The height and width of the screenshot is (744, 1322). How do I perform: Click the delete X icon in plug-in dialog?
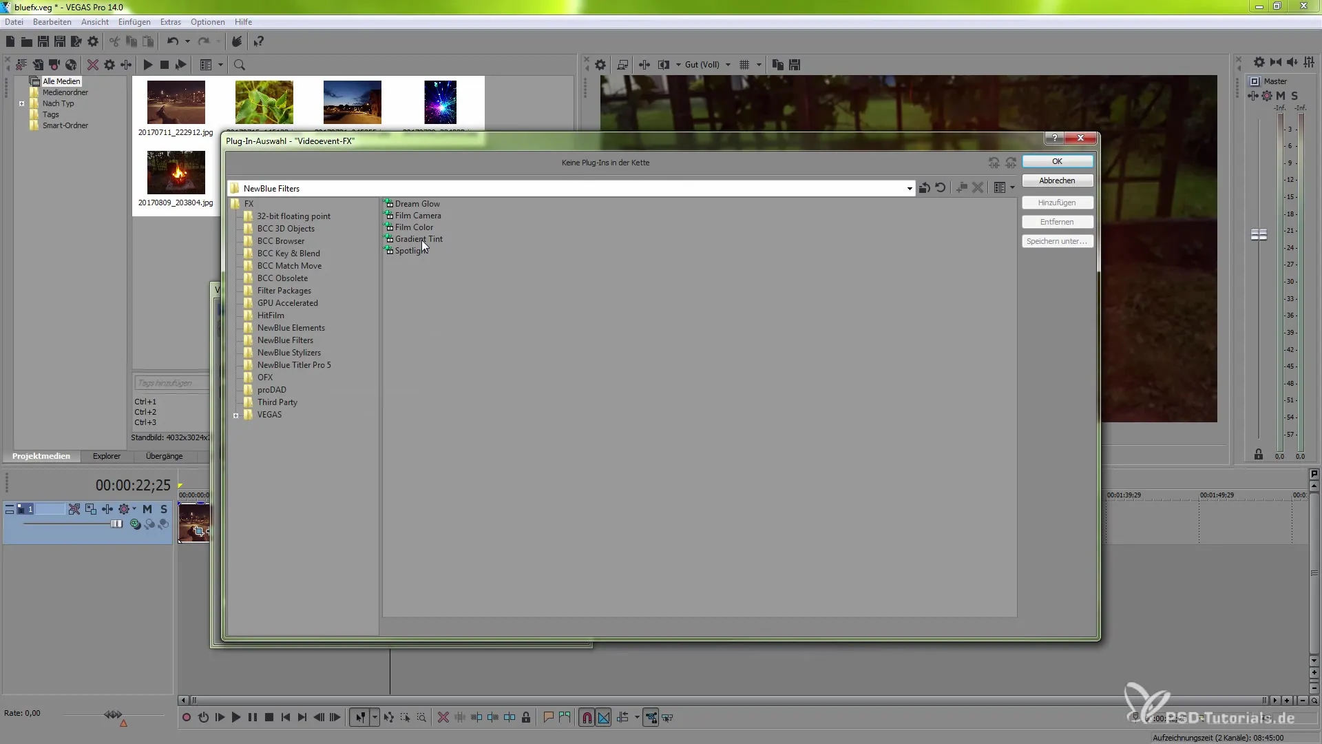(978, 188)
